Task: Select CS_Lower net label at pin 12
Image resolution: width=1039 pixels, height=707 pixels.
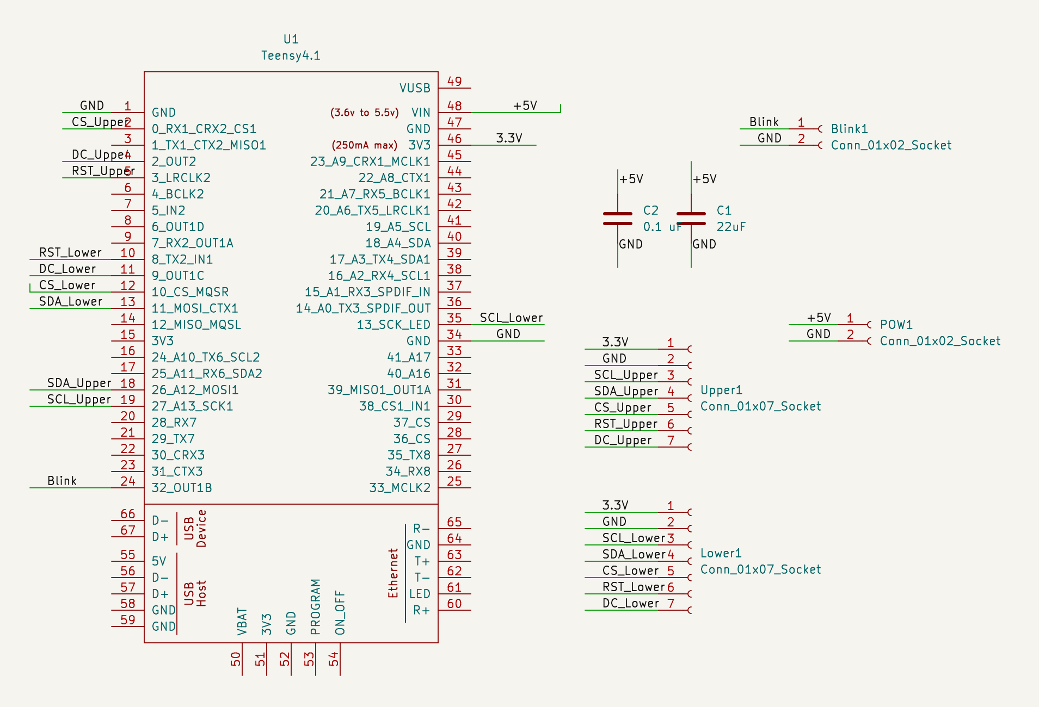Action: pos(67,285)
